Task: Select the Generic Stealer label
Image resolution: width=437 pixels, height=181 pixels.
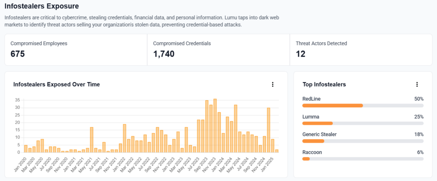Action: (319, 135)
